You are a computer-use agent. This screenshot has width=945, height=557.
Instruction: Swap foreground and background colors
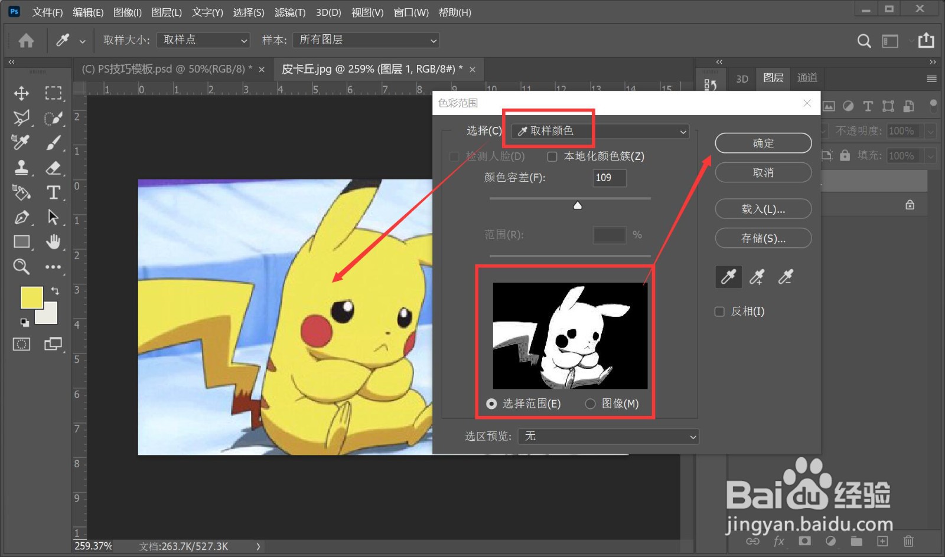tap(55, 290)
